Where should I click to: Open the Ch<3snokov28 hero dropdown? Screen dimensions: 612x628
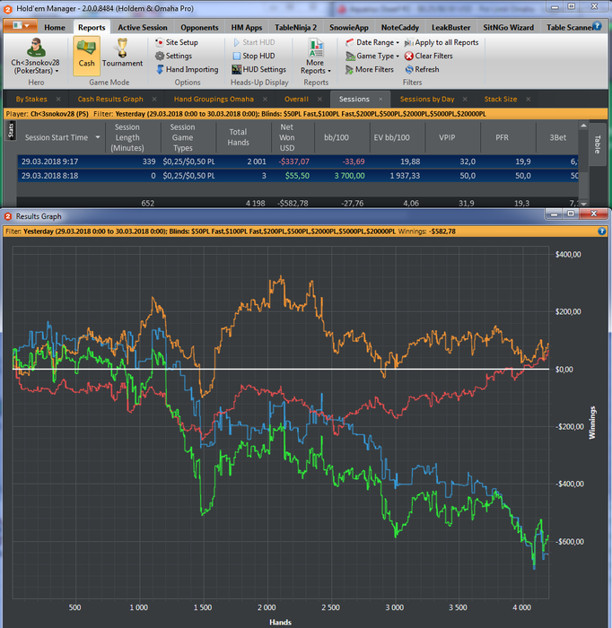[35, 67]
